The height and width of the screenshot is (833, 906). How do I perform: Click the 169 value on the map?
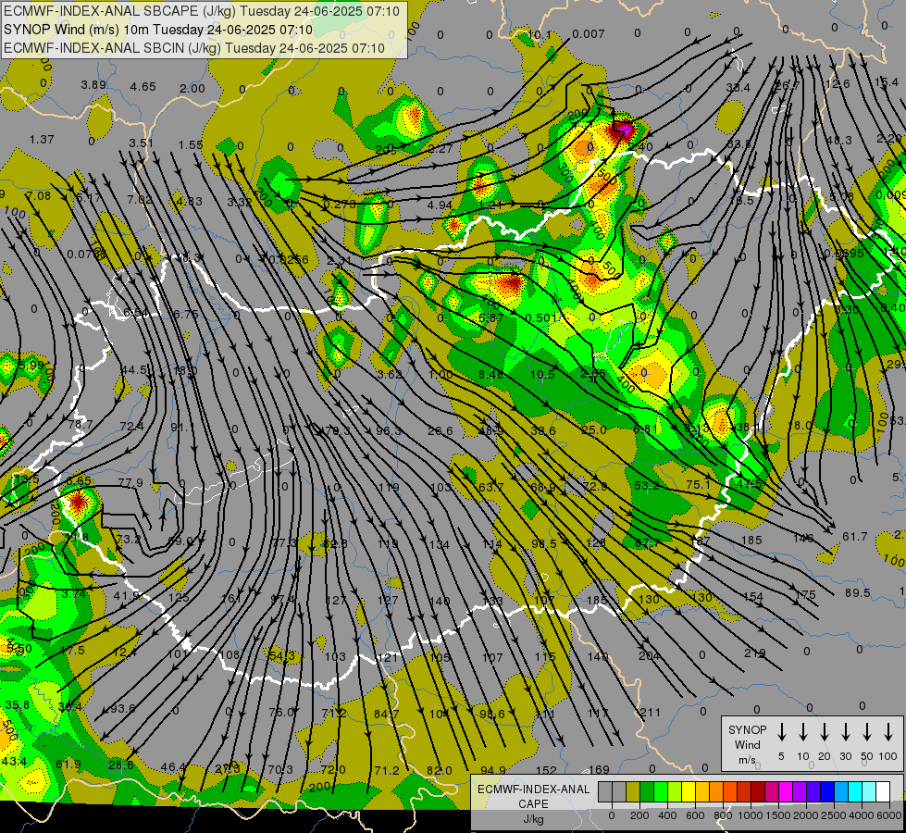point(599,769)
